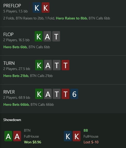Screen dimensions: 126x148
Task: Click the blue King card in preflop hand
Action: (37, 8)
